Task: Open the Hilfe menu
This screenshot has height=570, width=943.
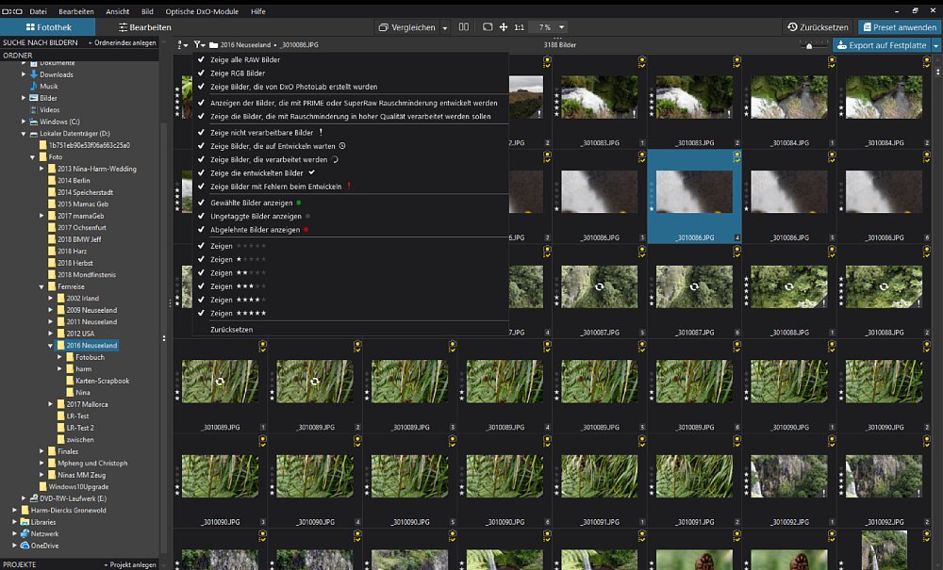Action: click(x=258, y=11)
